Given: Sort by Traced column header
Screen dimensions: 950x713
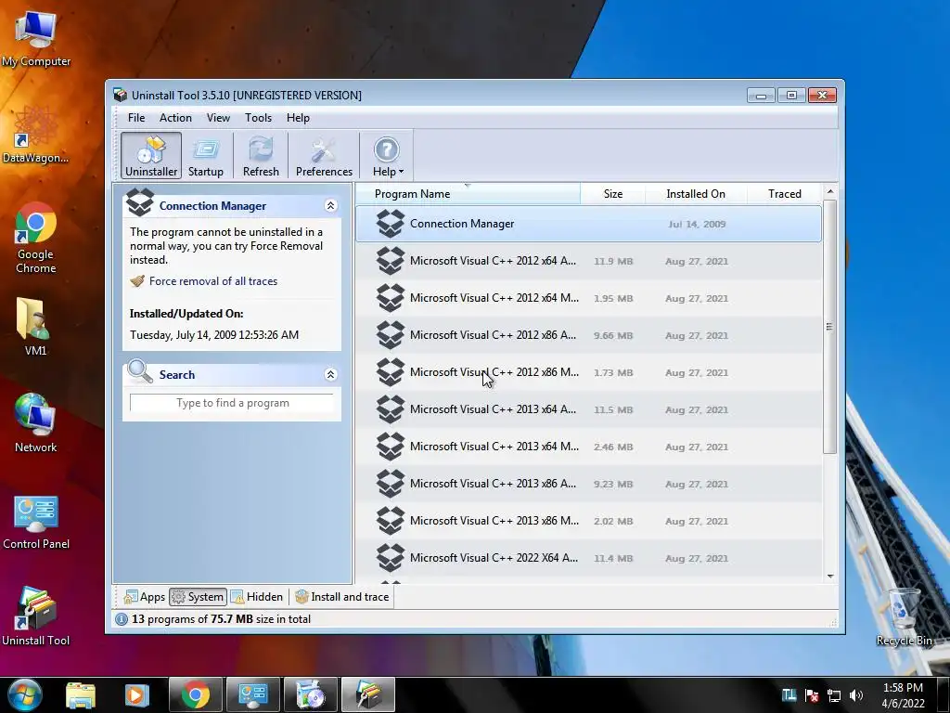Looking at the screenshot, I should click(785, 194).
